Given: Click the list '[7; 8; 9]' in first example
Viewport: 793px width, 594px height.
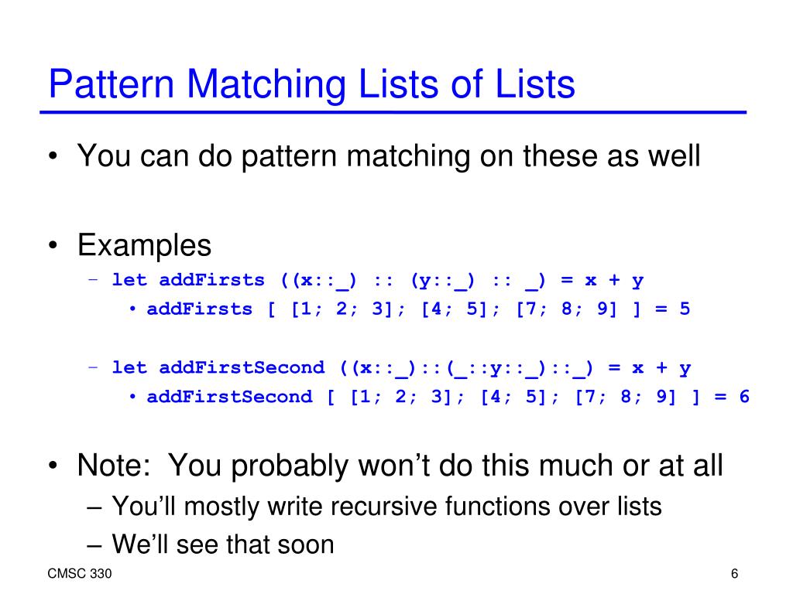Looking at the screenshot, I should point(566,309).
